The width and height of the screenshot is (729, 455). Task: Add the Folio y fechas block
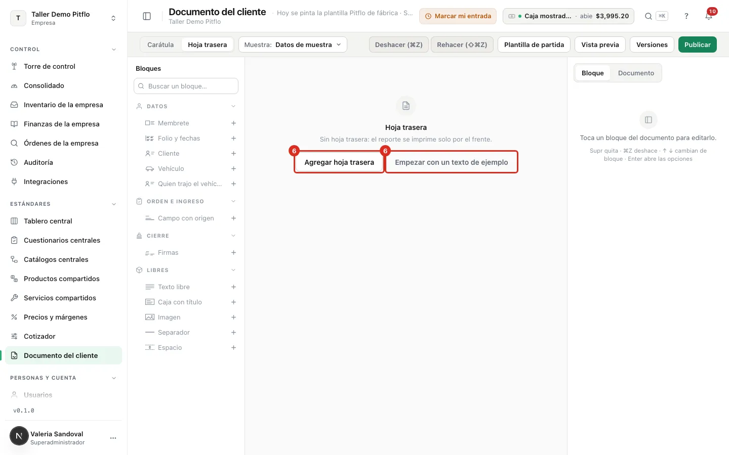click(x=233, y=139)
